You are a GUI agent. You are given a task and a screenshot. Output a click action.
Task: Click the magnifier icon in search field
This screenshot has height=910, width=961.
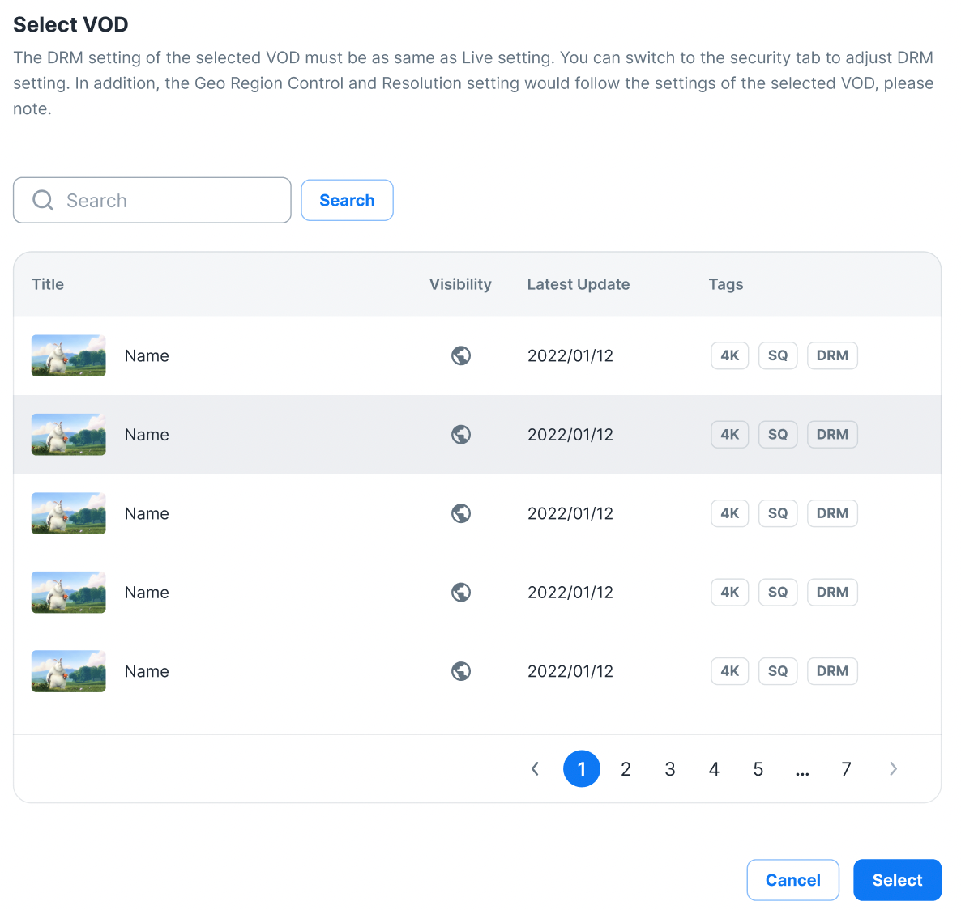point(43,200)
